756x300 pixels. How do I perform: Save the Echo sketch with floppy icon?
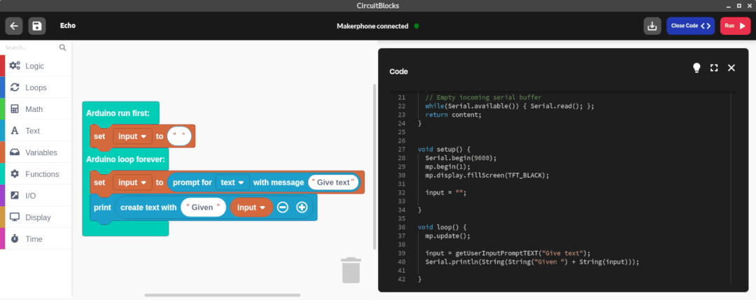[x=37, y=26]
